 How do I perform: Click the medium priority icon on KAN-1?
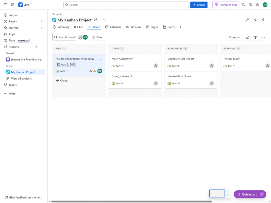(94, 71)
